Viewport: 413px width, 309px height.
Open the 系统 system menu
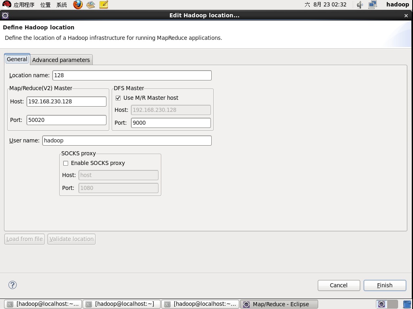point(62,5)
